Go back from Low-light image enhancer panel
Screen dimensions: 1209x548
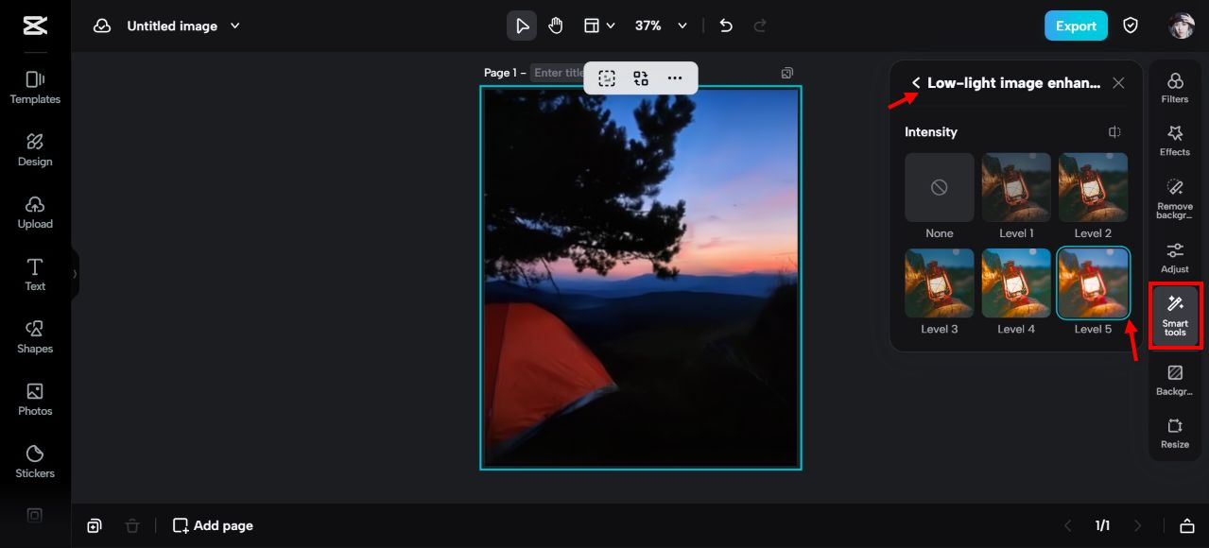pyautogui.click(x=915, y=83)
